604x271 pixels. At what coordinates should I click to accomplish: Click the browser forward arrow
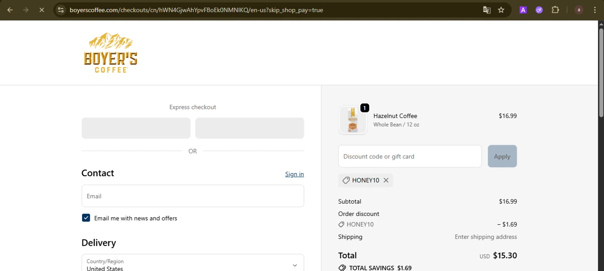26,10
